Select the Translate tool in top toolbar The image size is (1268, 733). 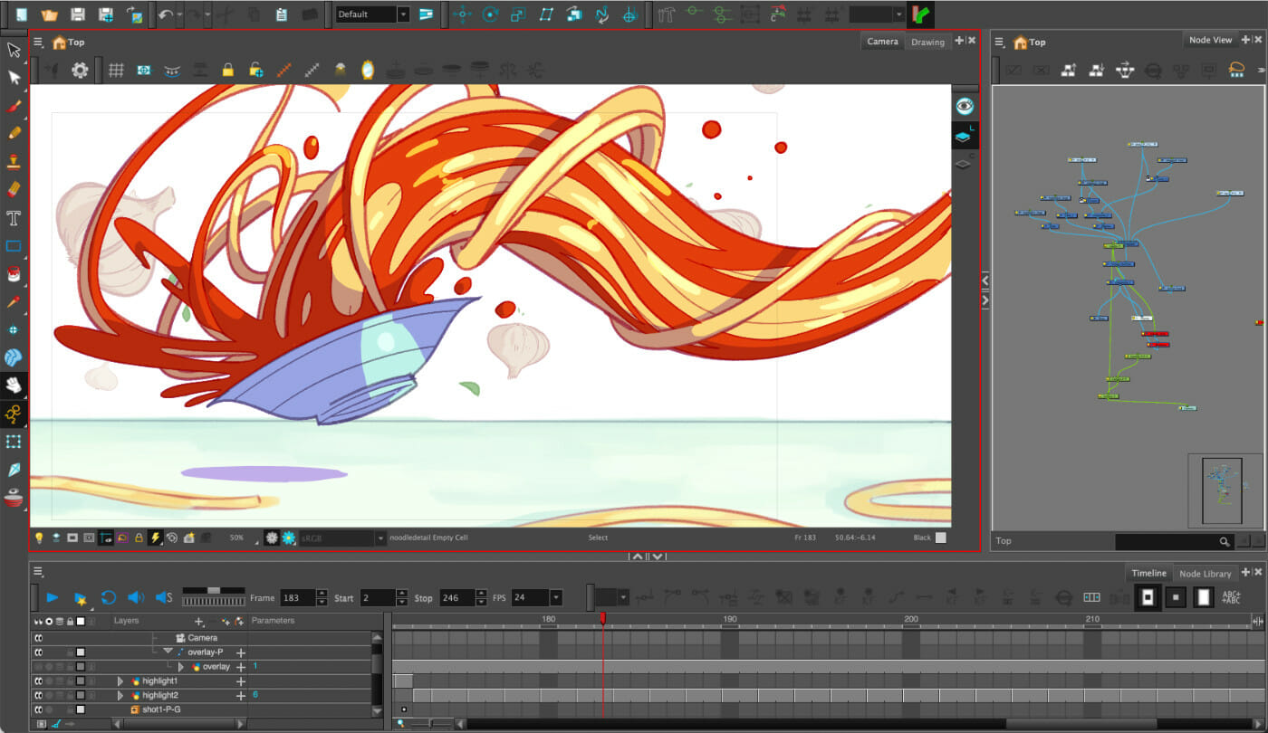(x=462, y=14)
